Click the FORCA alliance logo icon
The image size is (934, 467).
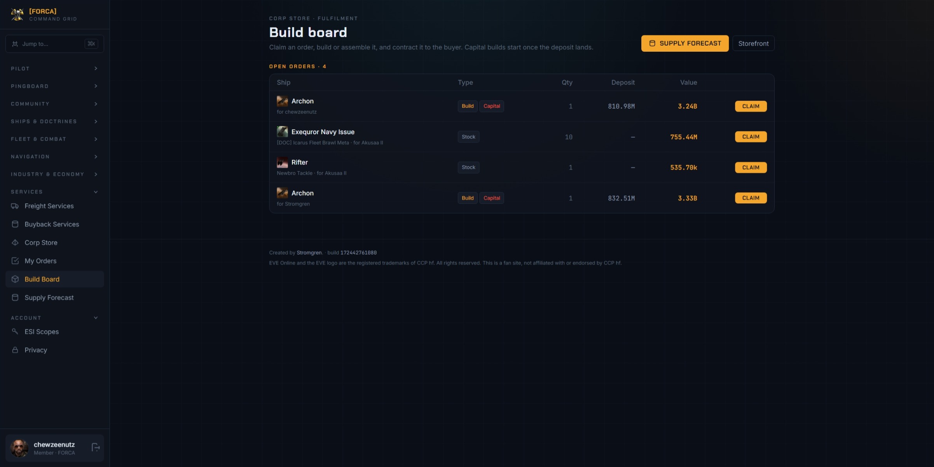pos(17,14)
